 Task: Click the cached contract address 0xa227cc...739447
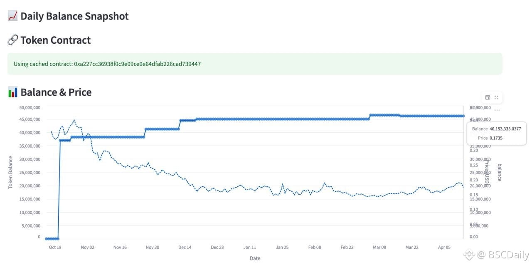point(137,64)
